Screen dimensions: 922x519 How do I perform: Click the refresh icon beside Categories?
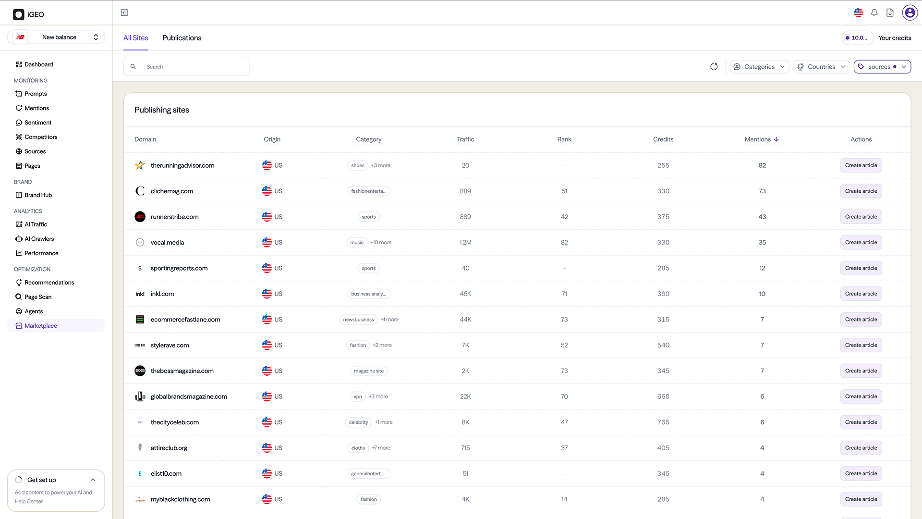[x=714, y=67]
